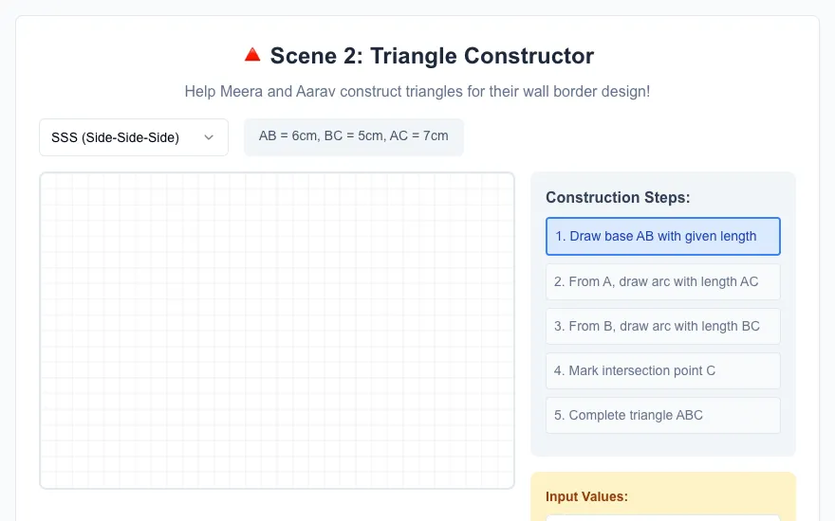
Task: Click the Construction Steps heading
Action: (x=618, y=198)
